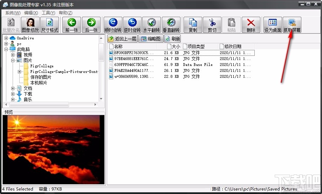The image size is (322, 194).
Task: Start screen capture with 抓取屏幕
Action: coord(292,25)
